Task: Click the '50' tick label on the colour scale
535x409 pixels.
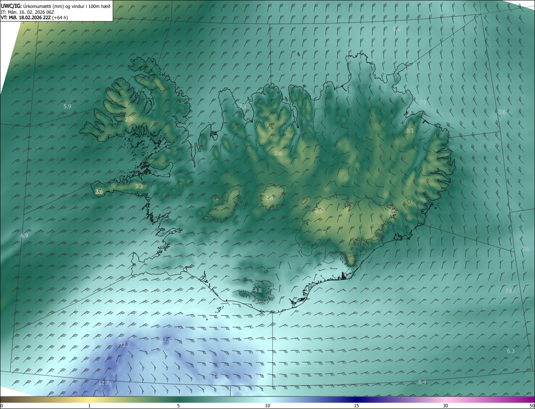Action: (532, 406)
